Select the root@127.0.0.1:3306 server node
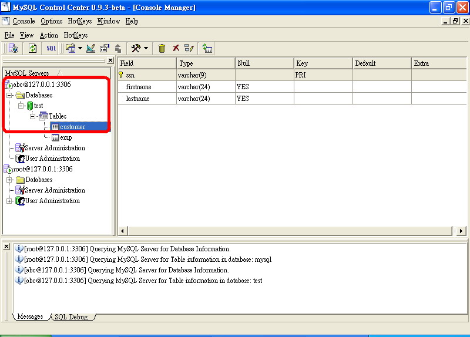 pyautogui.click(x=42, y=169)
